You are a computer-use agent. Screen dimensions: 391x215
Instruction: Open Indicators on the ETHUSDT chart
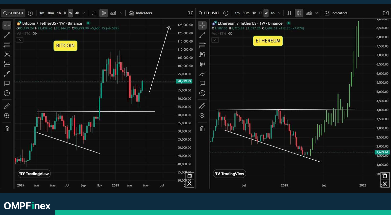point(336,13)
